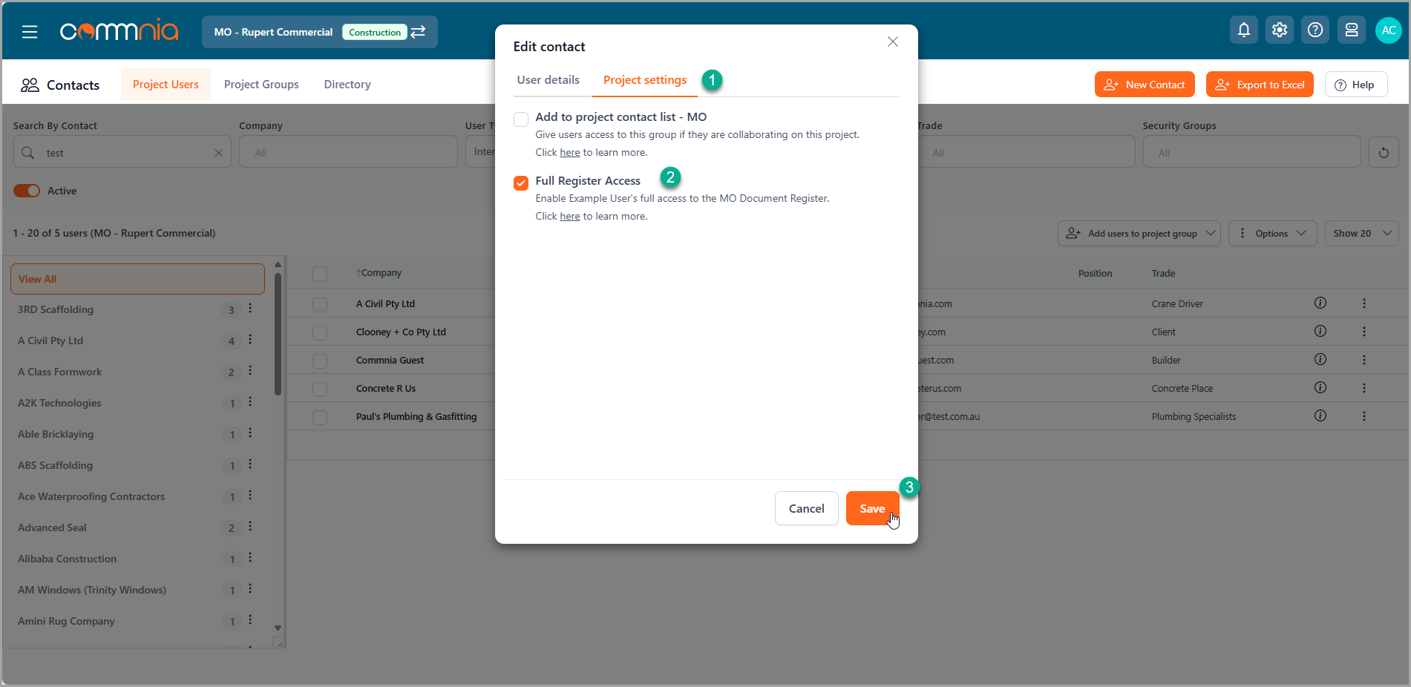Check Add to project contact list checkbox

[x=521, y=119]
